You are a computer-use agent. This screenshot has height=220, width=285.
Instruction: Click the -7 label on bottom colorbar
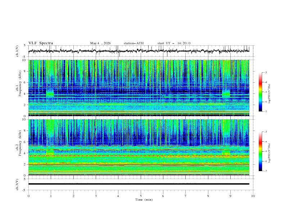click(266, 171)
